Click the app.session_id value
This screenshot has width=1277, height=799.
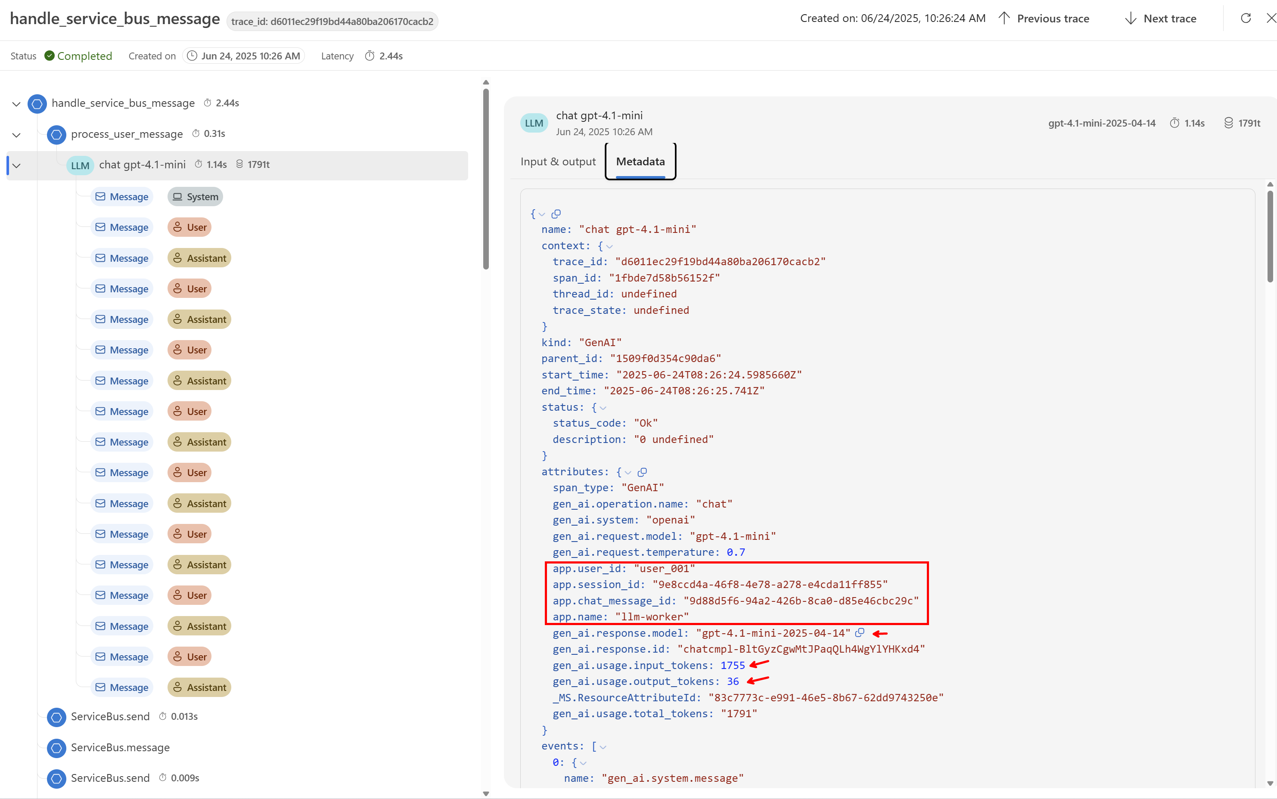pyautogui.click(x=770, y=585)
